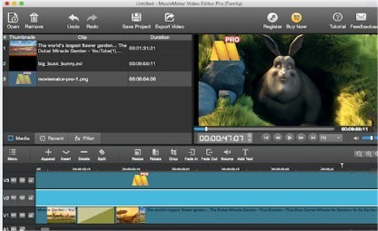Switch to the Filter tab

pyautogui.click(x=84, y=138)
